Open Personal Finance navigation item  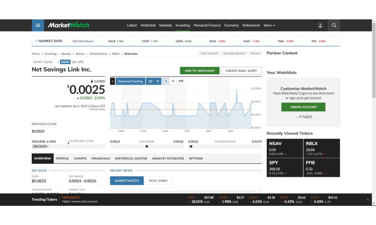tap(207, 25)
